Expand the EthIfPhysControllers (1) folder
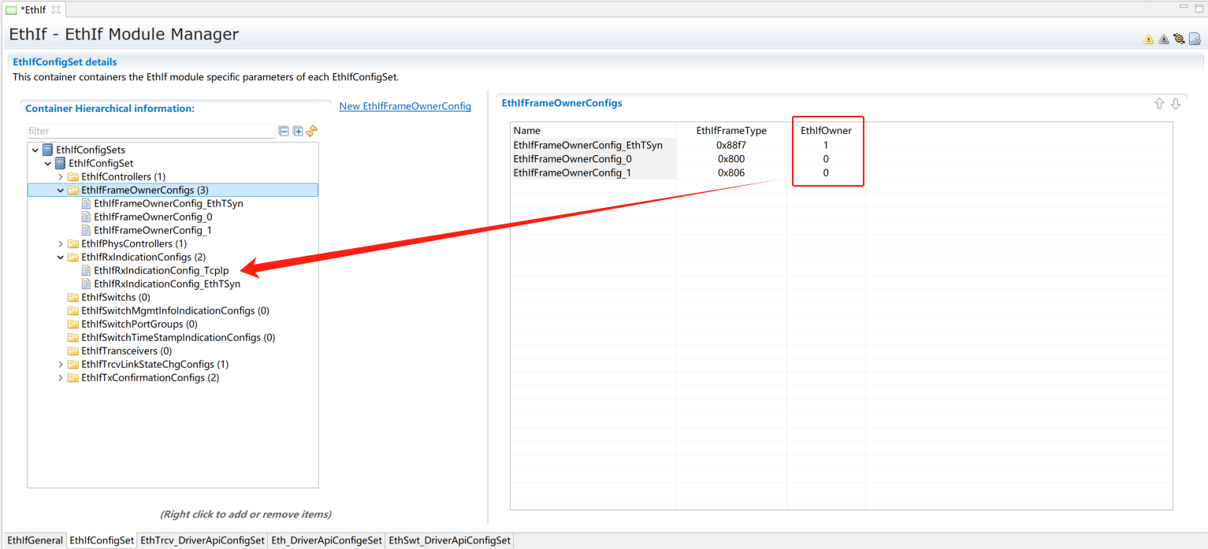This screenshot has height=549, width=1208. (61, 243)
